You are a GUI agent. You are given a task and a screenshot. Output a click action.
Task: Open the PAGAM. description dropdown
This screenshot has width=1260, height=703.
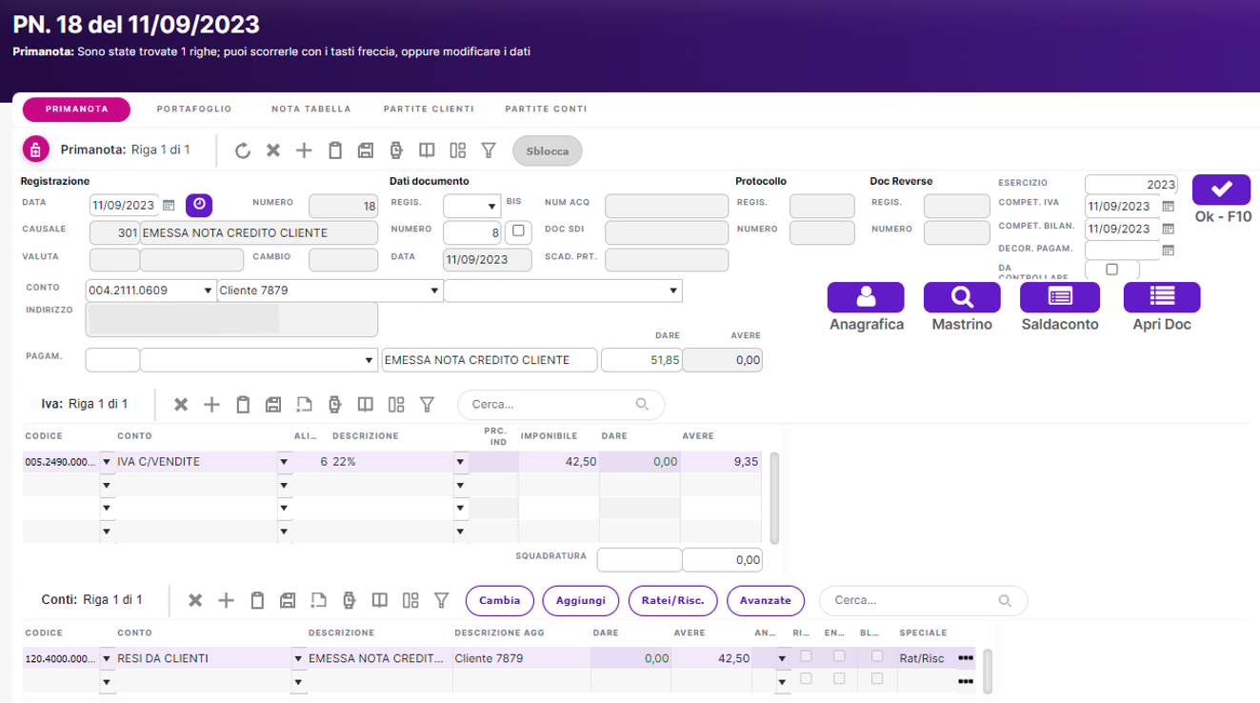click(x=370, y=360)
